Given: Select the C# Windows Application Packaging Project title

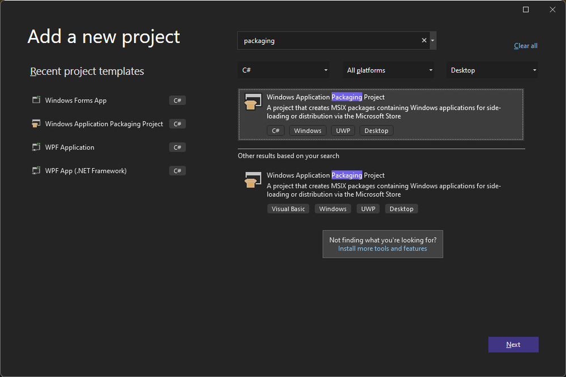Looking at the screenshot, I should tap(326, 97).
